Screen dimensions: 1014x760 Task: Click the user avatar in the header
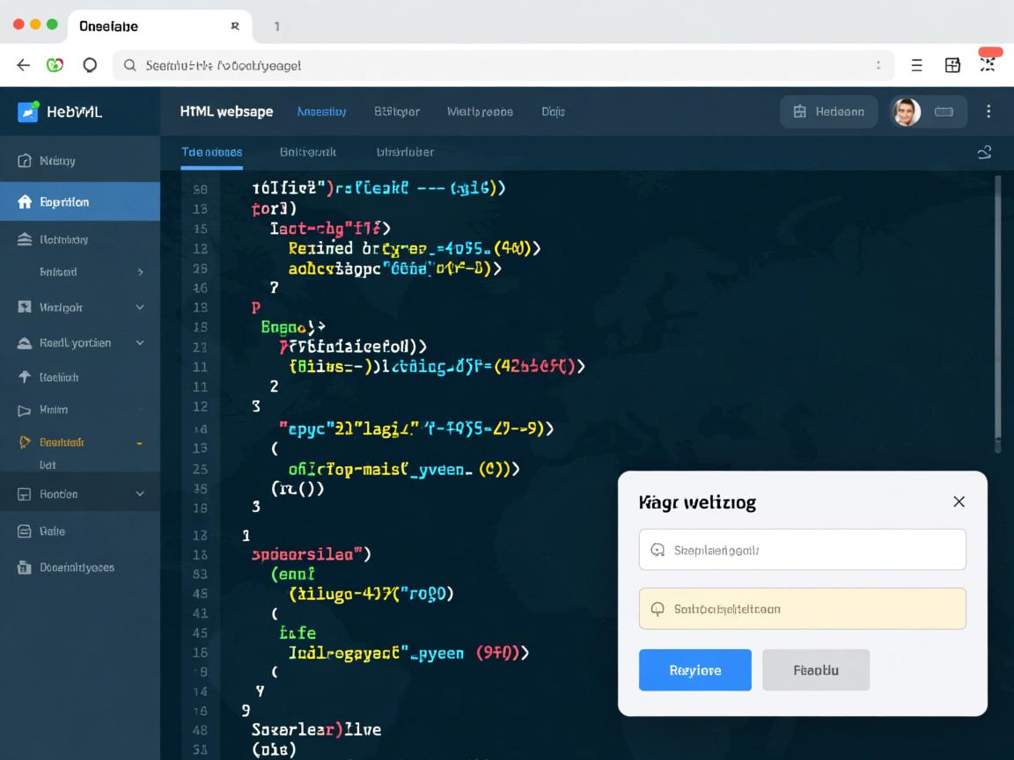click(906, 112)
